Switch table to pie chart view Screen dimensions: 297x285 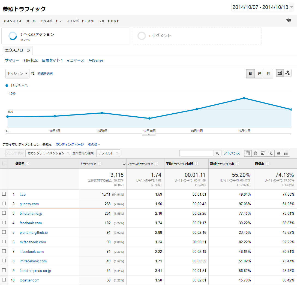click(x=255, y=153)
